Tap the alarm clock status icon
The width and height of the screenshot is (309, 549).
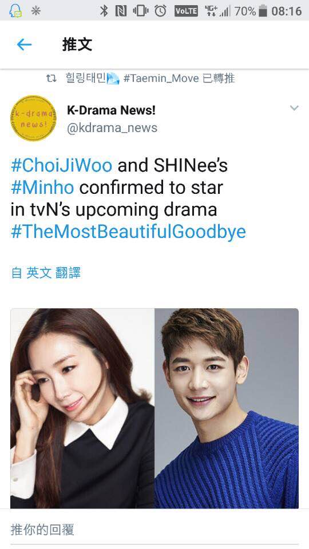pyautogui.click(x=160, y=11)
